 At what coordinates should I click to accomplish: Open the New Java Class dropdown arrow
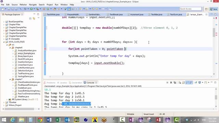coord(51,9)
